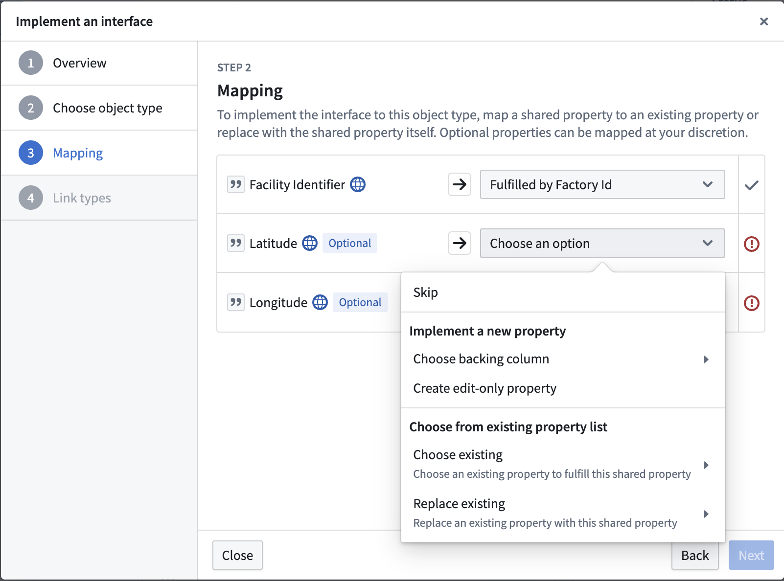Click the 'Choose from existing property list' heading
Viewport: 784px width, 581px height.
coord(508,427)
